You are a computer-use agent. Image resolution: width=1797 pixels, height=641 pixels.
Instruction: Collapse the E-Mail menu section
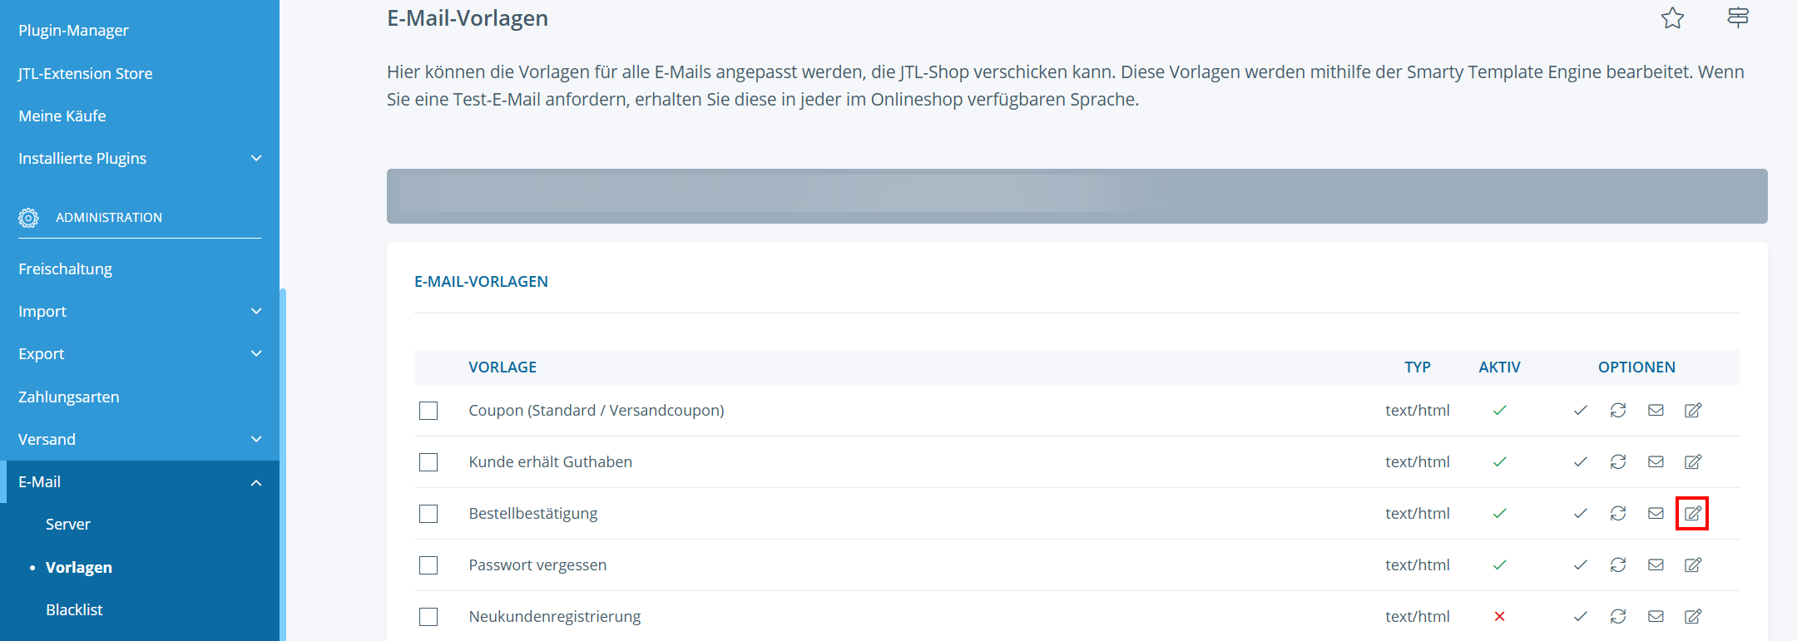pos(256,483)
